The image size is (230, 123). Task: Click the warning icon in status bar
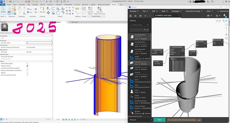pos(199,120)
